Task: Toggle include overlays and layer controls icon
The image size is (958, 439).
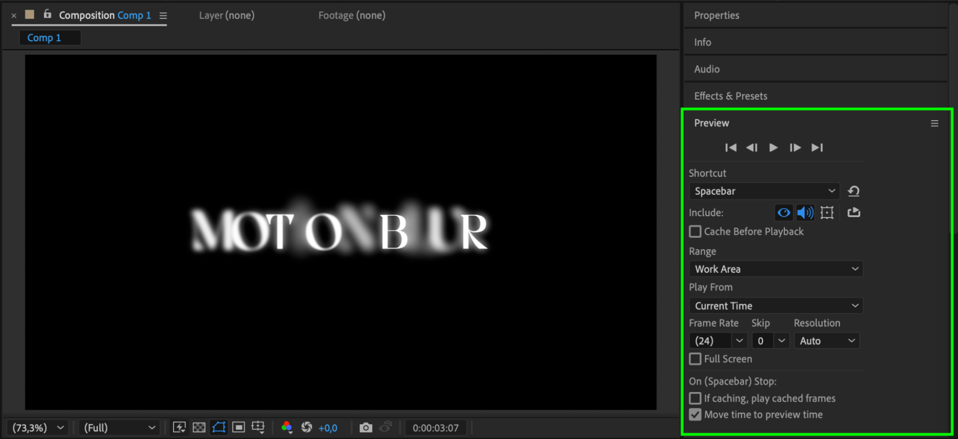Action: click(x=827, y=212)
